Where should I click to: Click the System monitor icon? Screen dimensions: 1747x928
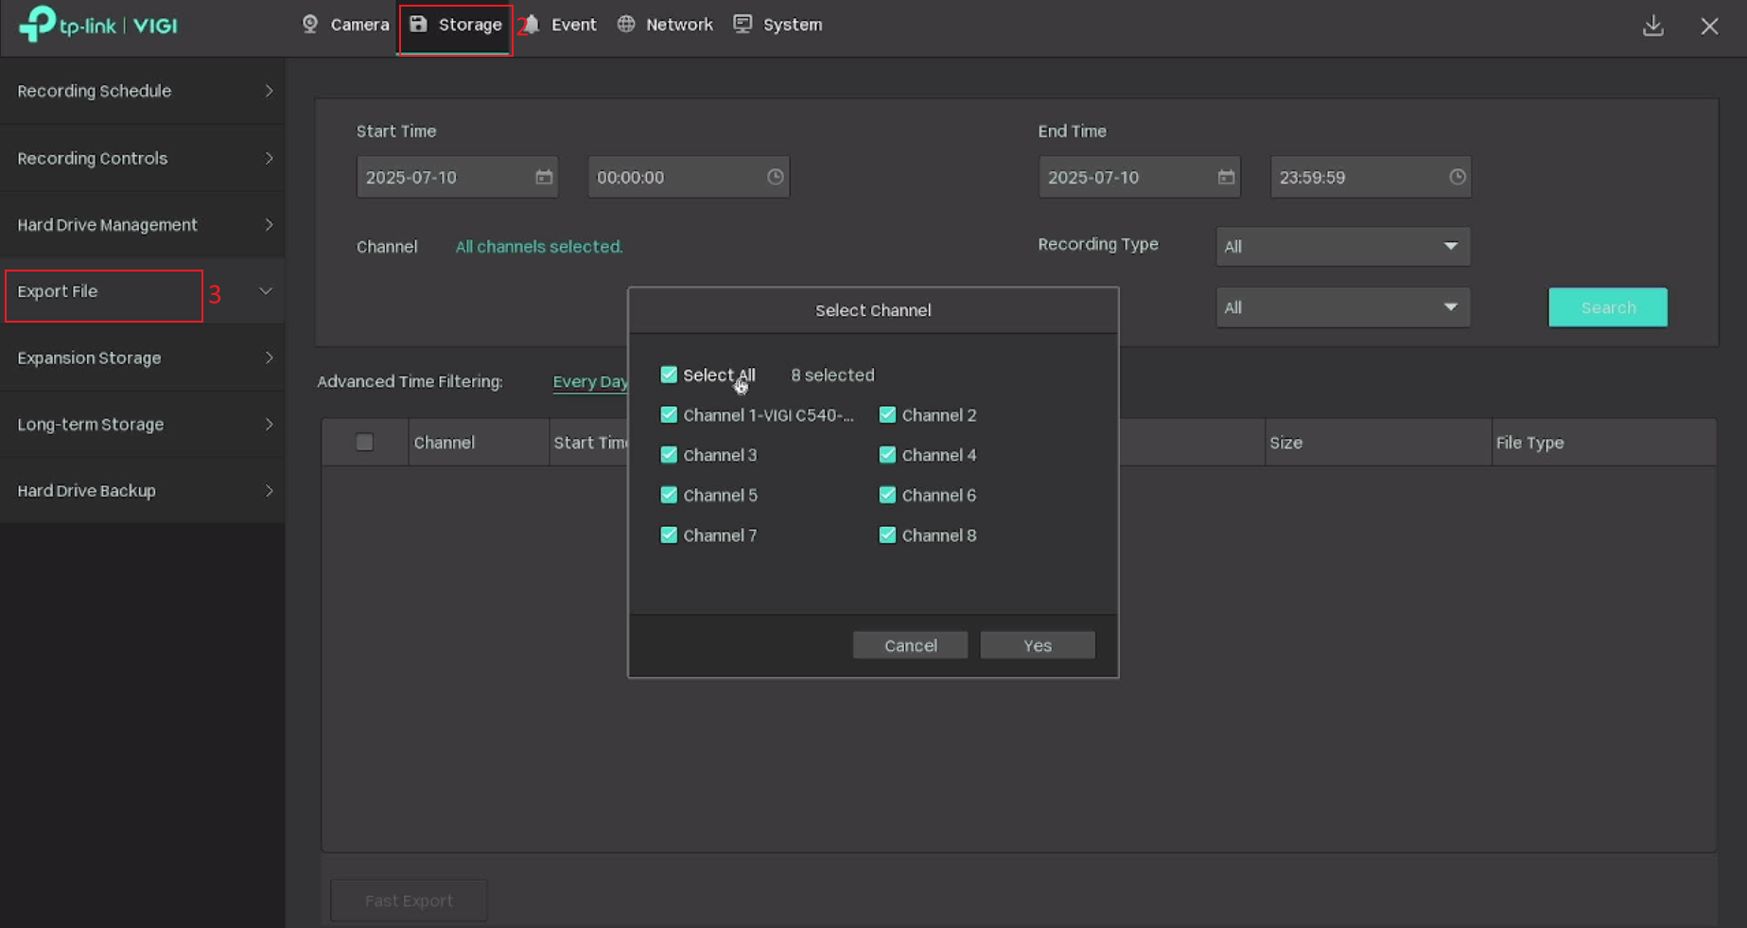pos(743,25)
